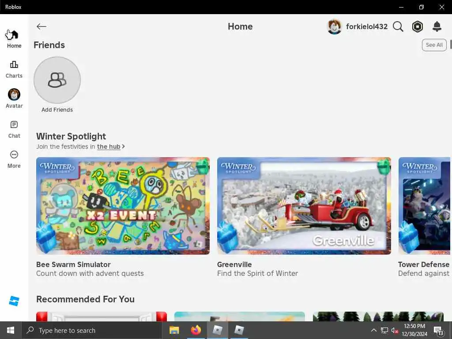The height and width of the screenshot is (339, 452).
Task: Click the 'Winter Spotlight' heading
Action: tap(71, 136)
